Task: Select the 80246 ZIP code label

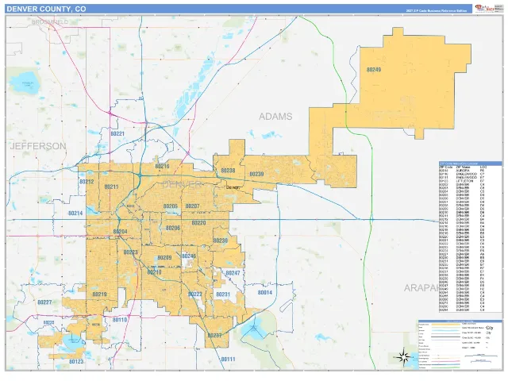Action: pyautogui.click(x=189, y=256)
